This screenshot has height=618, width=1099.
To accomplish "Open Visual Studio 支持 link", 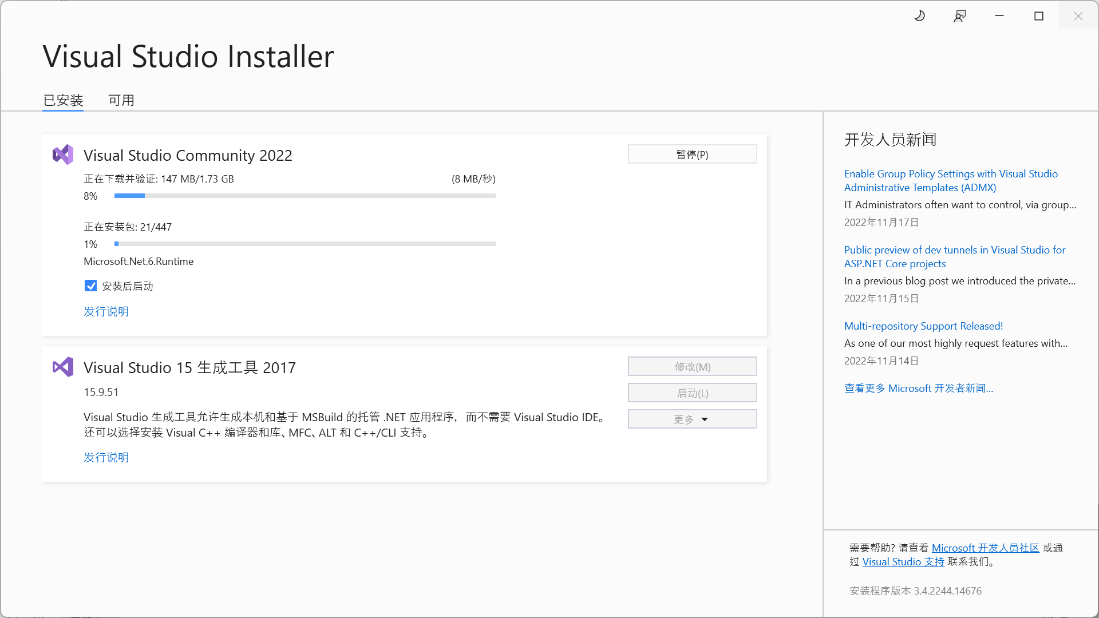I will point(903,561).
